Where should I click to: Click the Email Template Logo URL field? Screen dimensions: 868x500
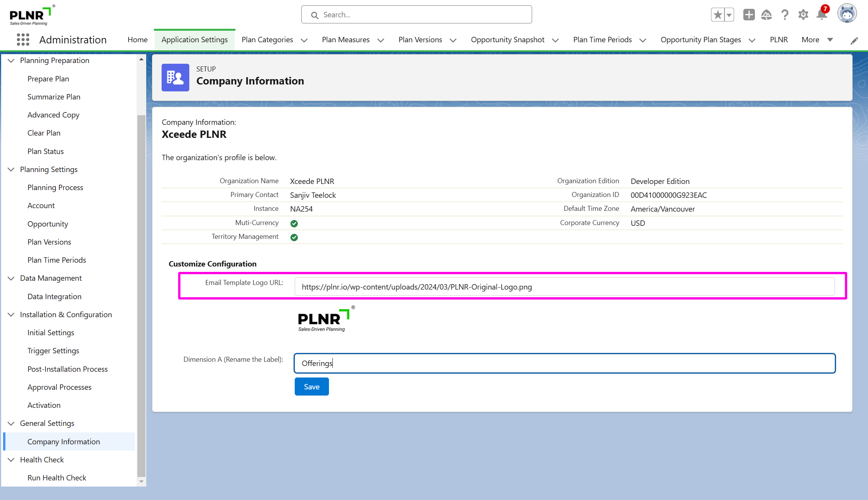564,287
